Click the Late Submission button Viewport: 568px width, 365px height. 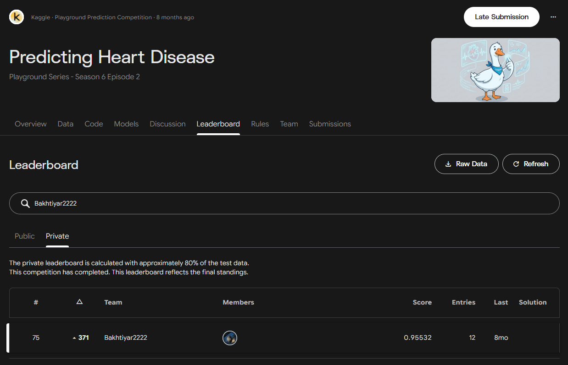click(501, 17)
